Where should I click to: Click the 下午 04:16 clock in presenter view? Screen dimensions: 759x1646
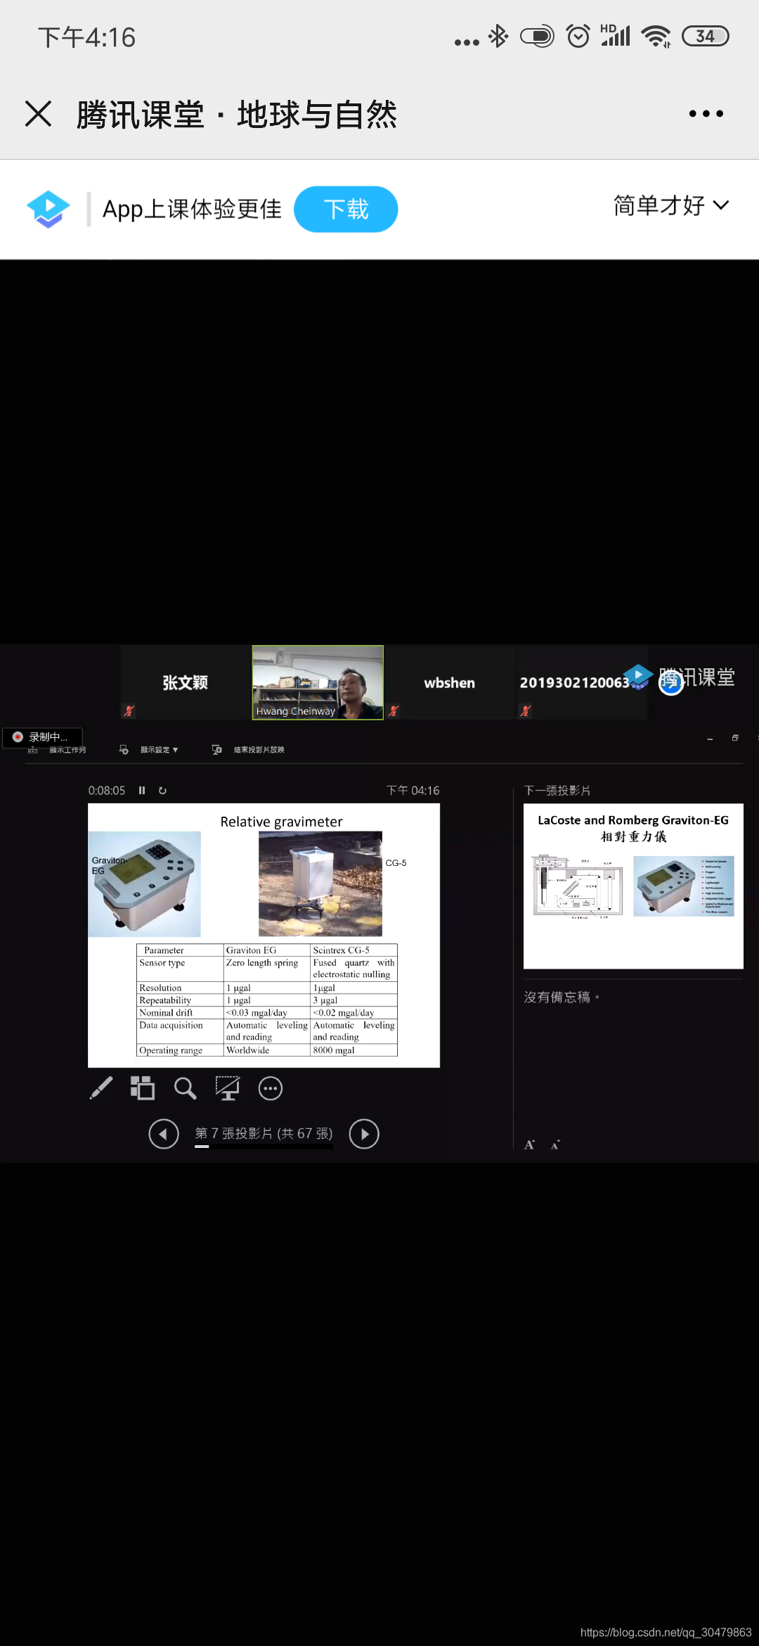(413, 790)
